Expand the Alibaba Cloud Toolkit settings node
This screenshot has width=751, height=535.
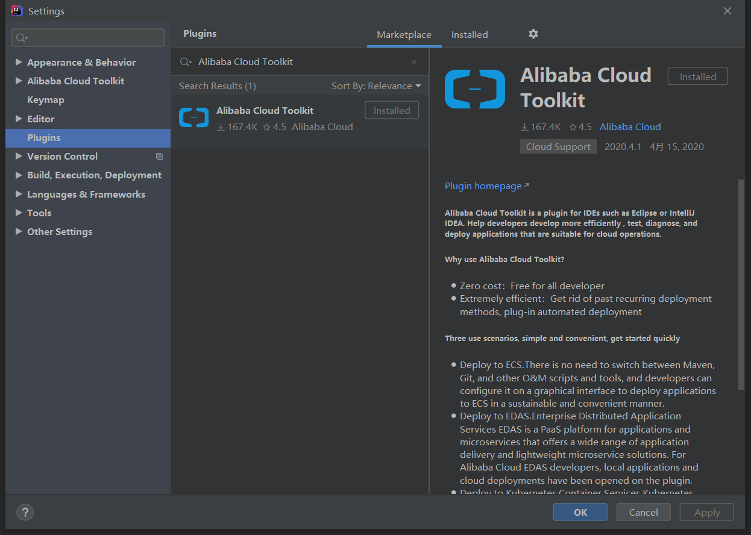19,81
